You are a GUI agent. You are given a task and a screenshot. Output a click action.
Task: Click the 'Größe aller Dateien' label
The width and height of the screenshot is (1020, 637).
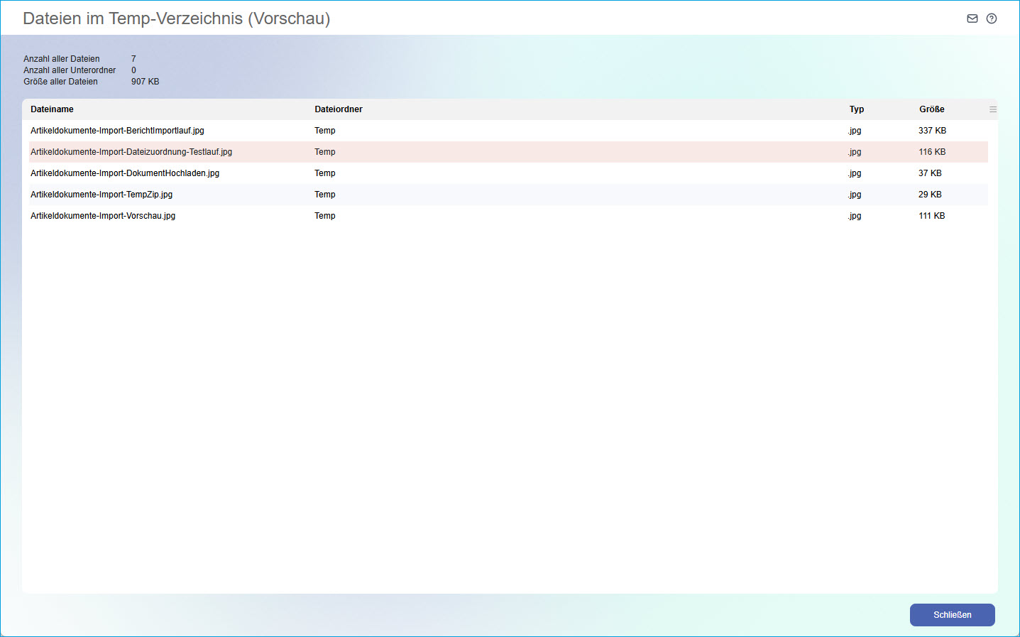(x=60, y=82)
